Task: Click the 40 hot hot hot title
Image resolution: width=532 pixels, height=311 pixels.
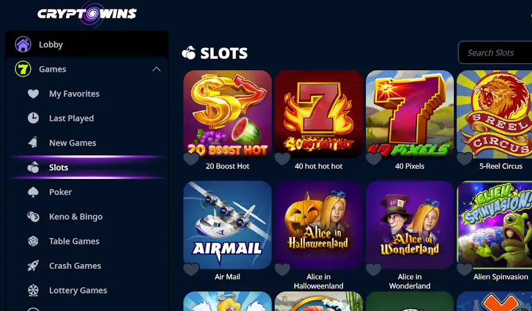Action: 319,167
